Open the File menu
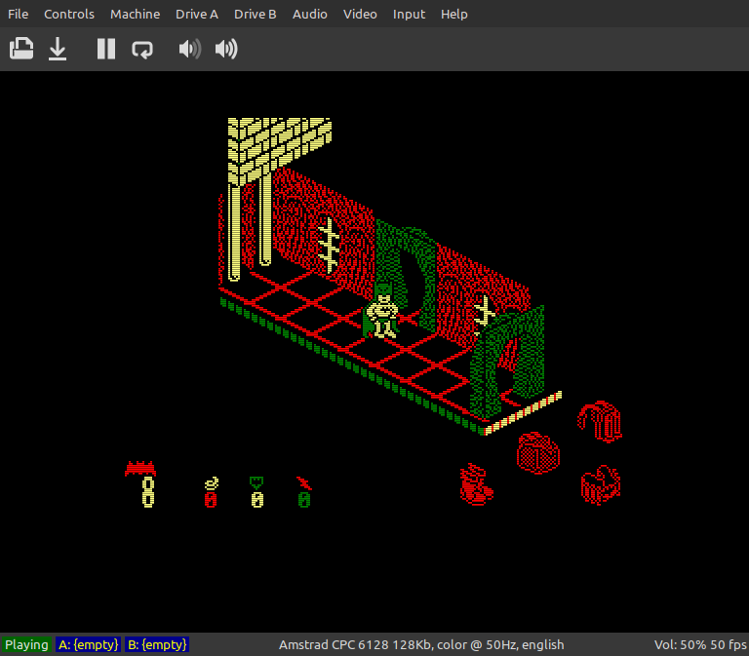This screenshot has width=749, height=656. click(x=19, y=15)
